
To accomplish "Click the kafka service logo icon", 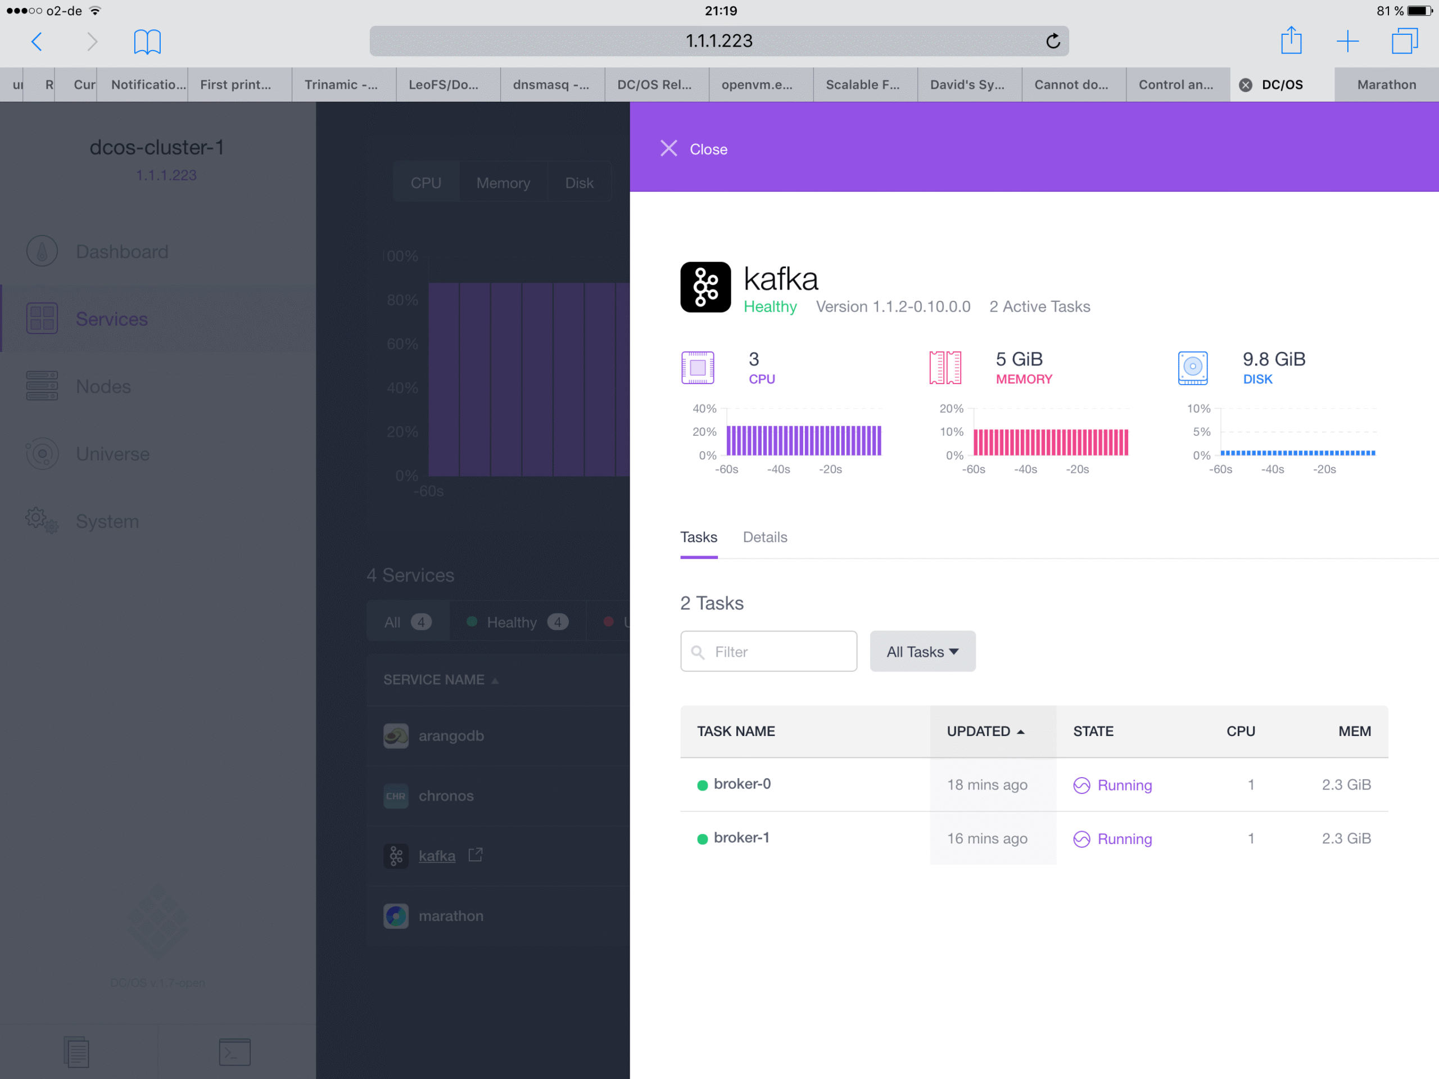I will coord(705,287).
